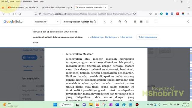Open Microsoft Word from taskbar
This screenshot has height=108, width=192.
pyautogui.click(x=117, y=105)
